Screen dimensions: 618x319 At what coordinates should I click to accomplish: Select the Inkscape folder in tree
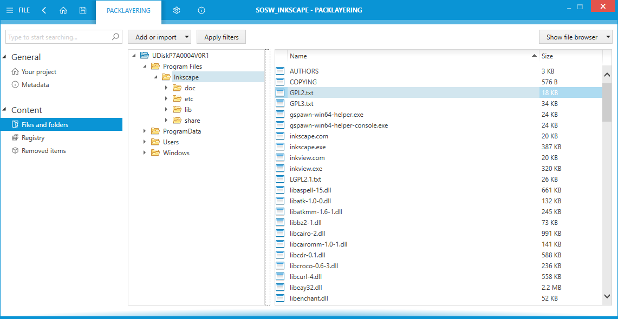(x=186, y=77)
